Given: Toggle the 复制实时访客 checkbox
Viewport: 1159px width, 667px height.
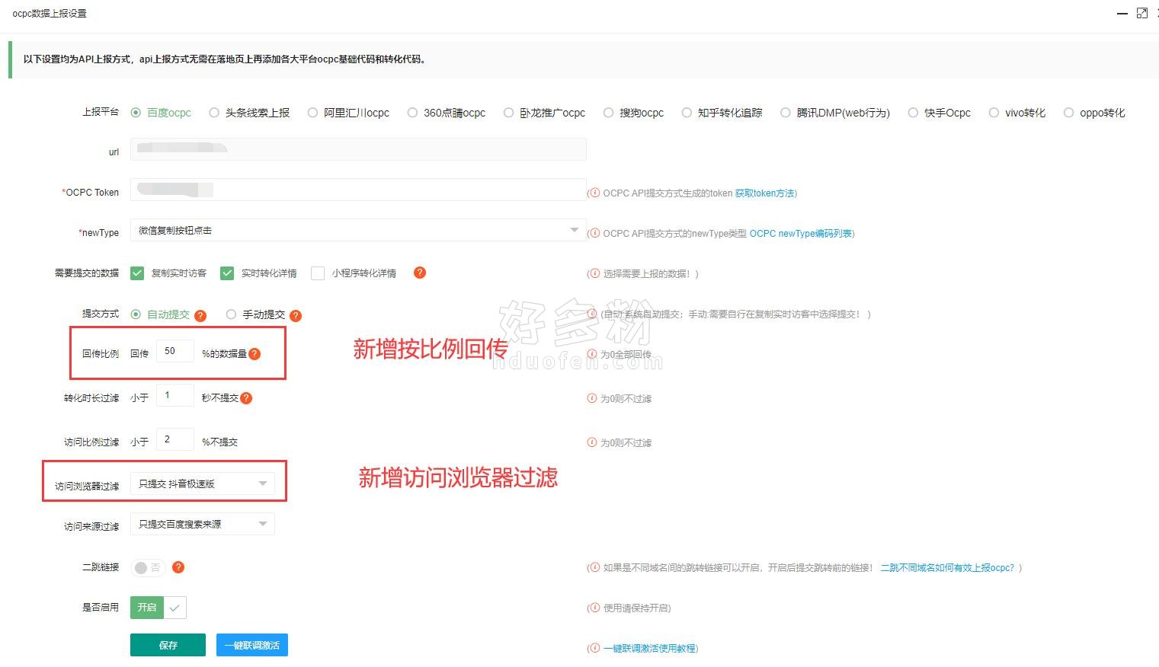Looking at the screenshot, I should 137,273.
